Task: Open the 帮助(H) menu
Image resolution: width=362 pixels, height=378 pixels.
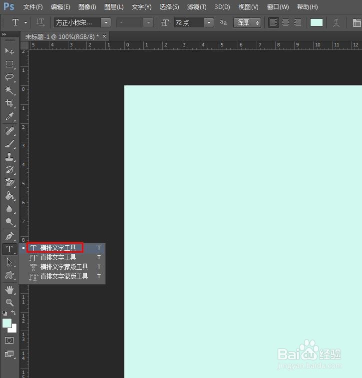Action: 307,7
